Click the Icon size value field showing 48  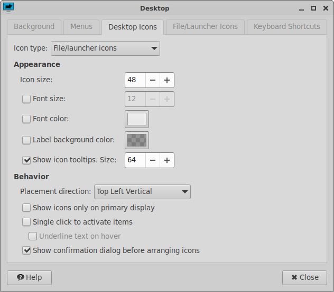[x=135, y=80]
